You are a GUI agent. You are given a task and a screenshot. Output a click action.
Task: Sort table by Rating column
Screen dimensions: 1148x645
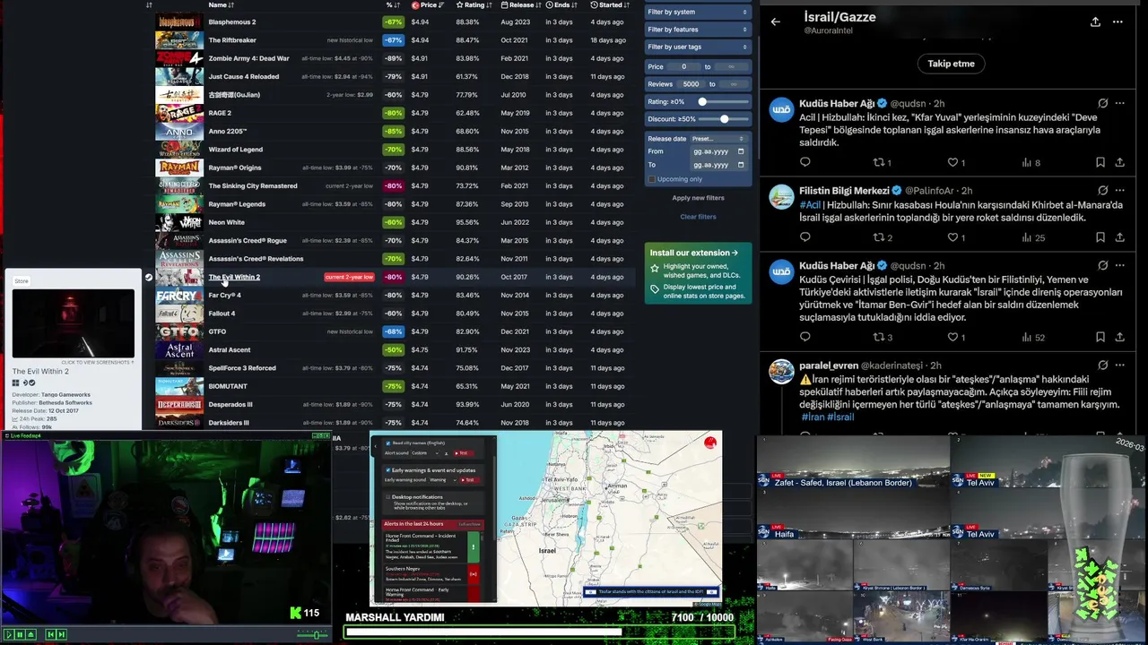click(474, 4)
